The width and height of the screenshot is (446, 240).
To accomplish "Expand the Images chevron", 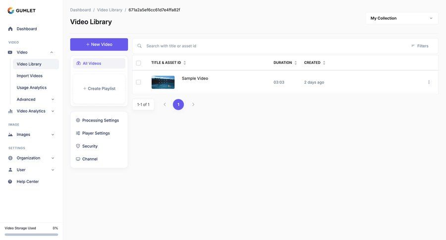I will [x=53, y=135].
